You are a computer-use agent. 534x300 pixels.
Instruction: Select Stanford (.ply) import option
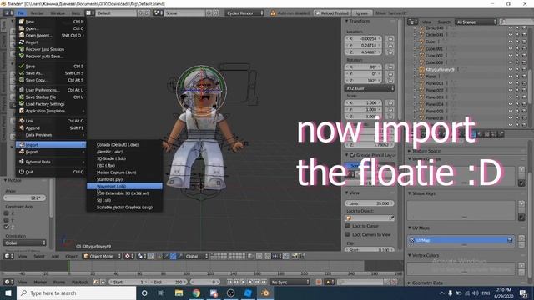124,179
